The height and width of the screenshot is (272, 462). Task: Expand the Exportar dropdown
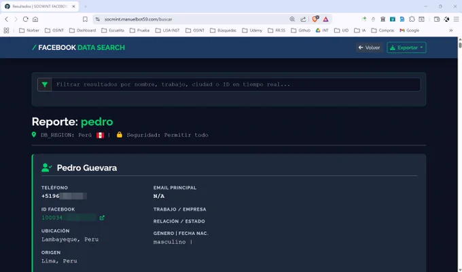point(406,47)
